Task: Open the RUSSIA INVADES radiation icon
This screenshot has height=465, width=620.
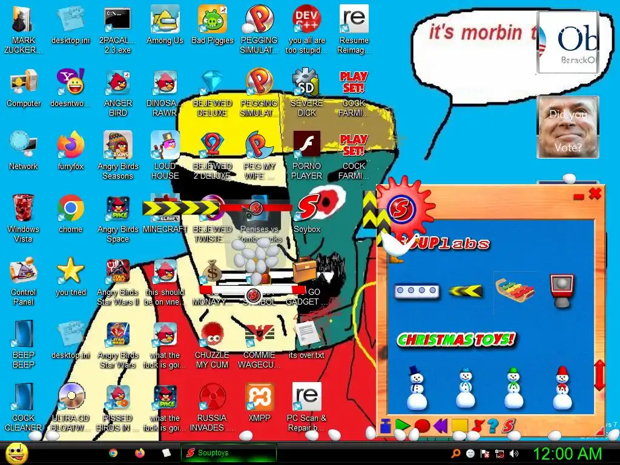Action: 213,407
